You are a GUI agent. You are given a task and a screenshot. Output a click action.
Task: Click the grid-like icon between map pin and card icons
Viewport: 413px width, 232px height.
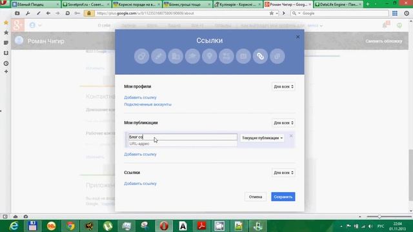(x=227, y=56)
